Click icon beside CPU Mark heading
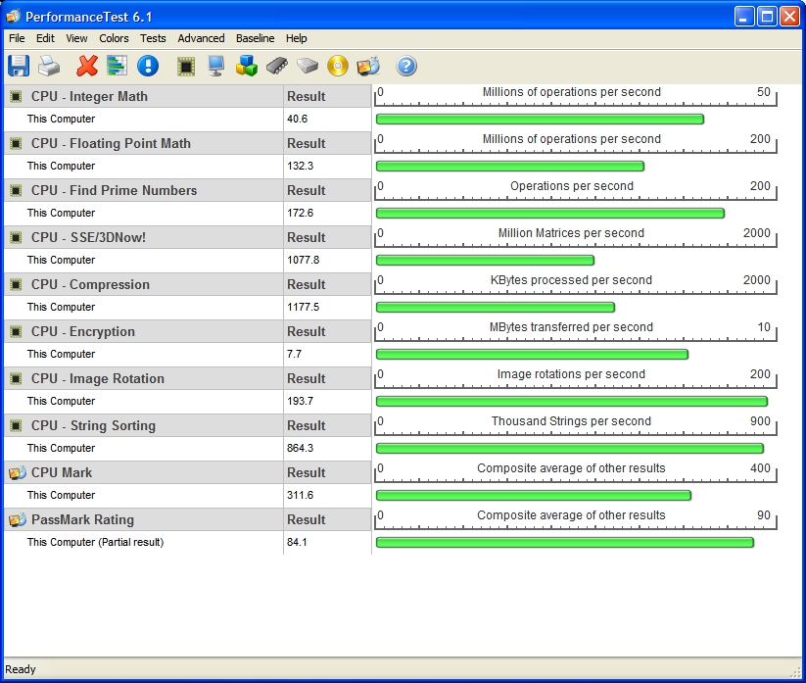The width and height of the screenshot is (806, 683). click(17, 472)
